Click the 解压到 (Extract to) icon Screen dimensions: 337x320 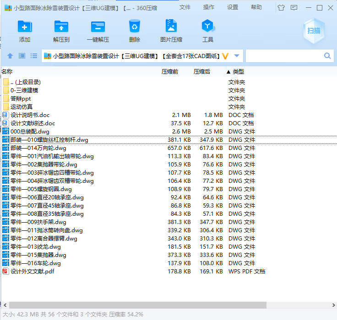click(x=61, y=27)
